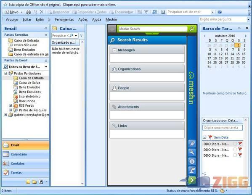Viewport: 252px width, 195px height.
Task: Select Emails Não Lidos favorite folder
Action: point(25,45)
